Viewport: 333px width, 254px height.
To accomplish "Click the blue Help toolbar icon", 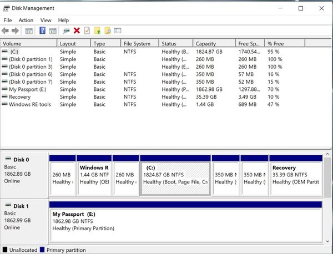I will (42, 31).
